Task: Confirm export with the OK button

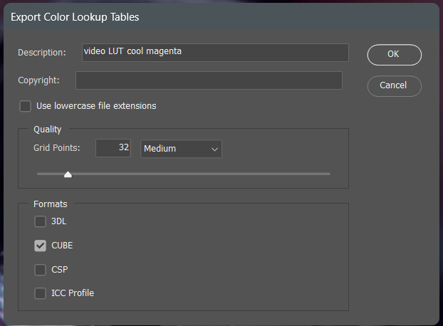Action: pos(395,55)
